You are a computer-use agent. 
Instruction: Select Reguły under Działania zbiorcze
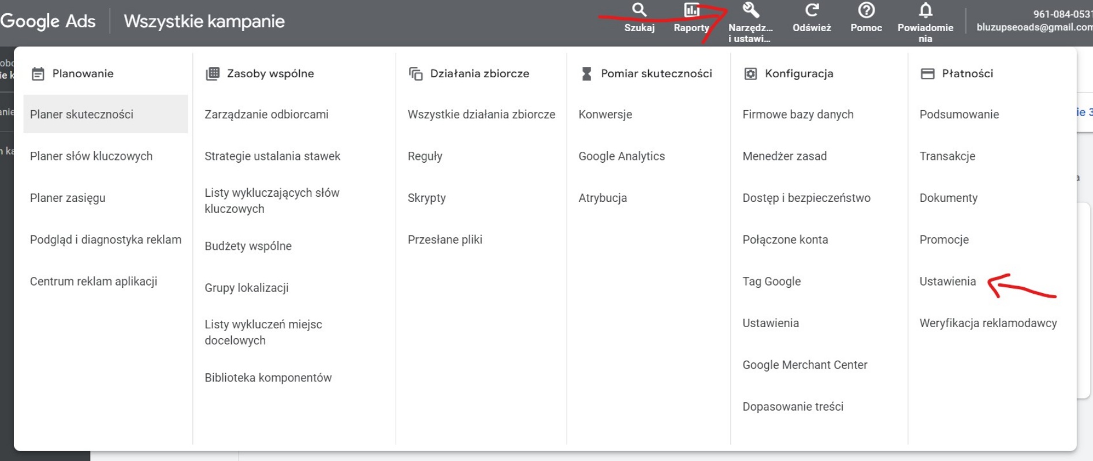[x=425, y=156]
